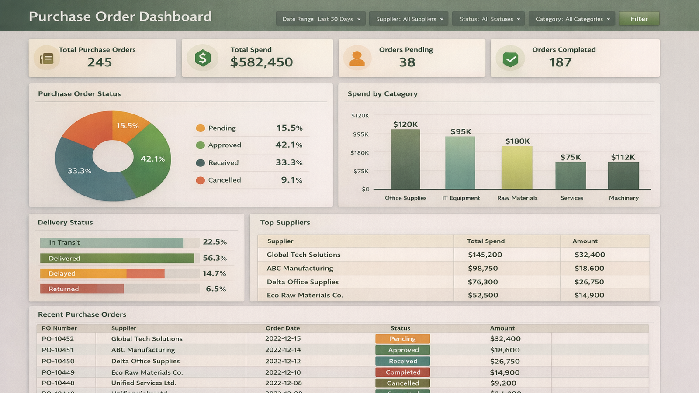Select the dark Received legend dot
Image resolution: width=699 pixels, height=393 pixels.
pos(200,162)
